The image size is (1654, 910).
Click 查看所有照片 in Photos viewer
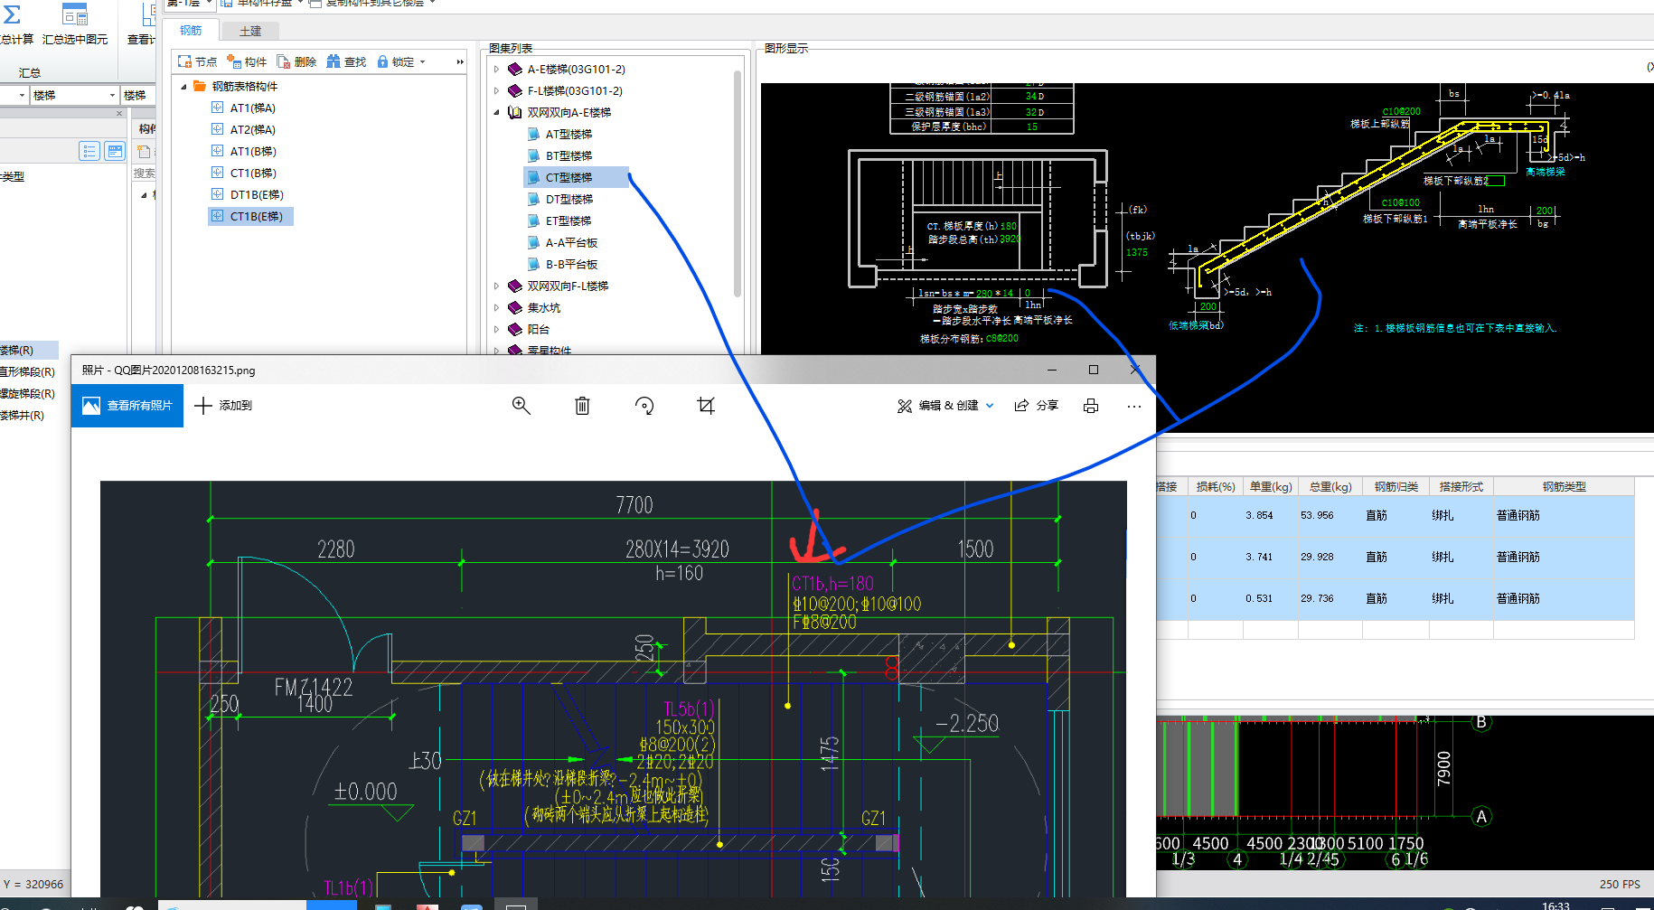pos(127,406)
